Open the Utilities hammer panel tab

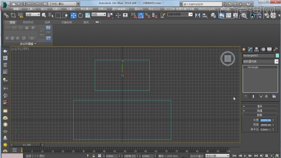[275, 49]
